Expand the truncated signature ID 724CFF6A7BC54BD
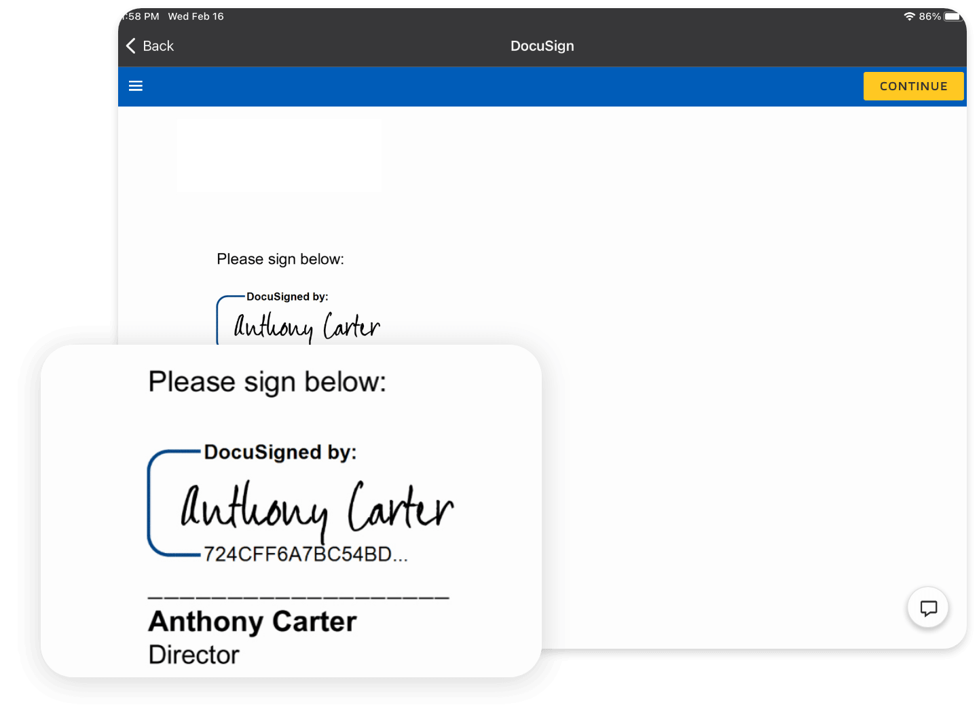Screen dimensions: 979x722 [305, 553]
